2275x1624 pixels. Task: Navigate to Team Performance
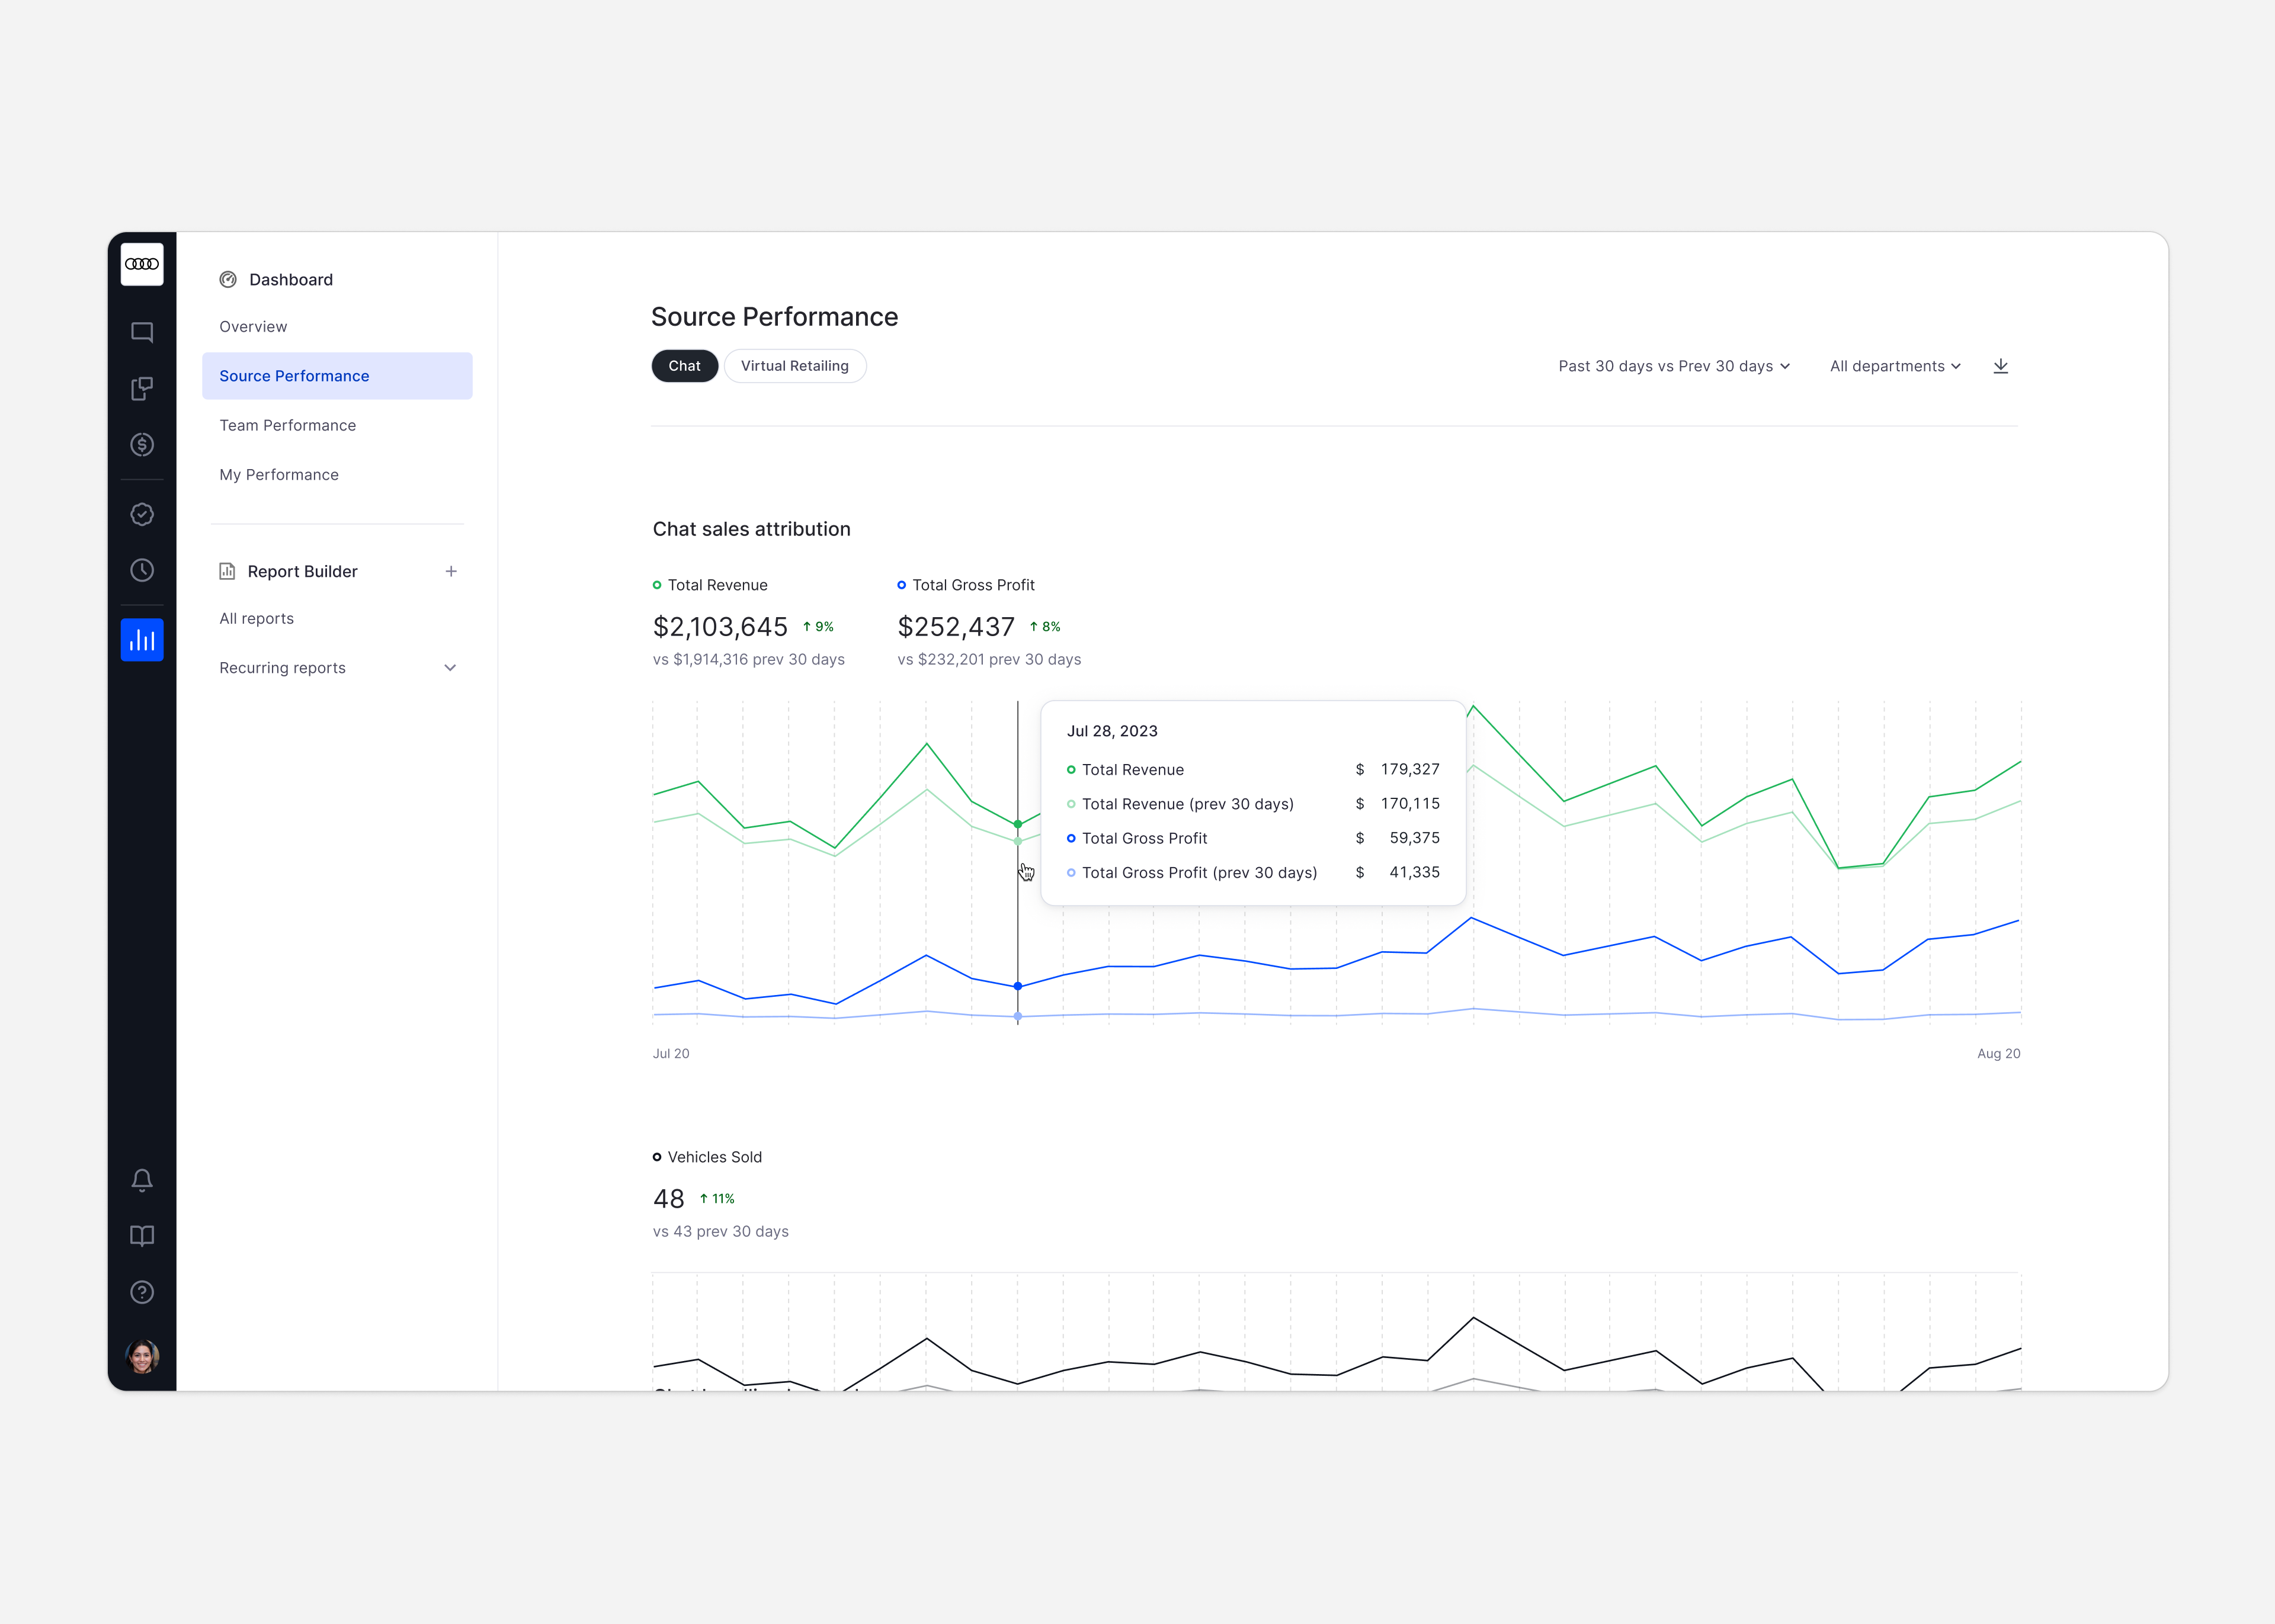(x=288, y=425)
